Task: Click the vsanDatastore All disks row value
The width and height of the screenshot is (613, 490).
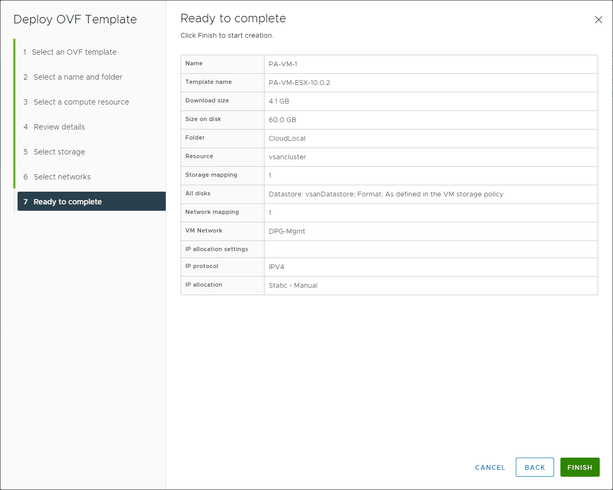Action: pos(386,194)
